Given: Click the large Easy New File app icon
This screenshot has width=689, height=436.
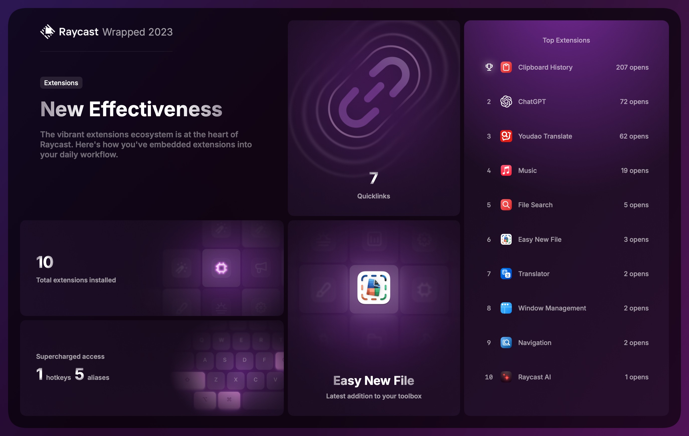Looking at the screenshot, I should click(x=374, y=288).
